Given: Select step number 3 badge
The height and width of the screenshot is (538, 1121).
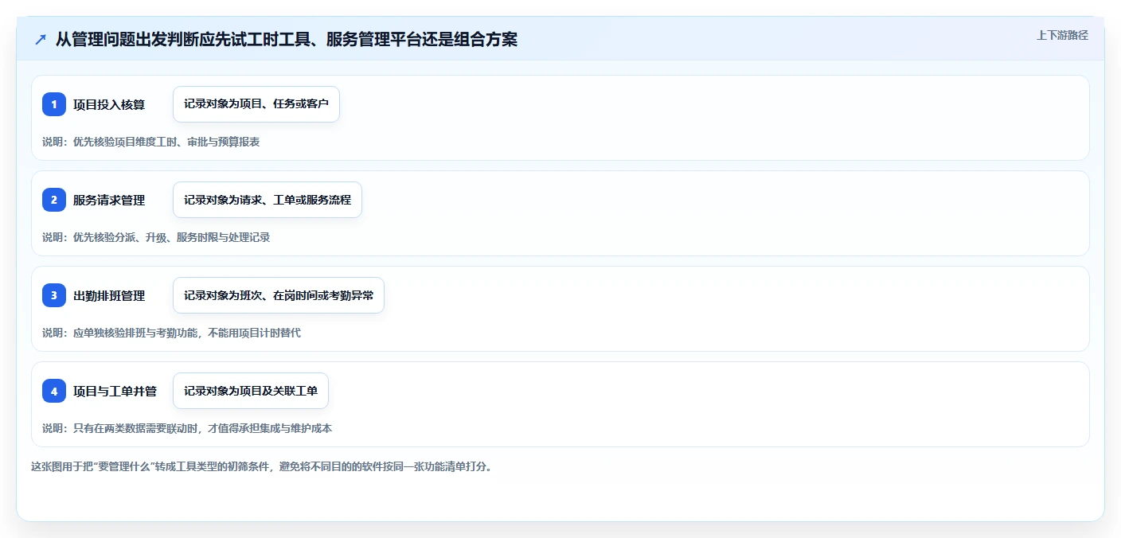Looking at the screenshot, I should coord(54,295).
